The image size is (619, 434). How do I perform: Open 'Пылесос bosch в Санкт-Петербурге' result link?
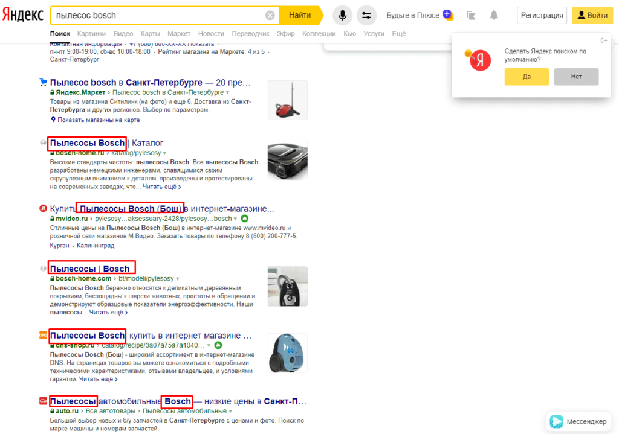(150, 82)
